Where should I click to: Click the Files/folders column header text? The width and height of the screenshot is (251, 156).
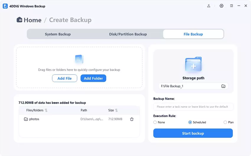pos(35,110)
